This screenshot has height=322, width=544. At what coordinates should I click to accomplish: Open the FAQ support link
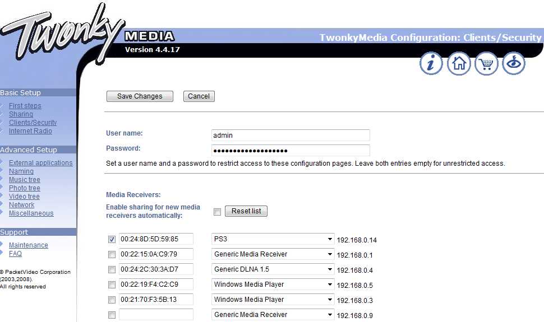[15, 253]
